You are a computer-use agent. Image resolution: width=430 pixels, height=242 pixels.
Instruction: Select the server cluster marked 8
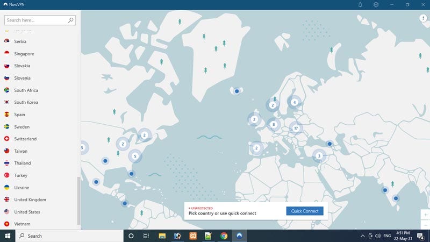coord(274,125)
